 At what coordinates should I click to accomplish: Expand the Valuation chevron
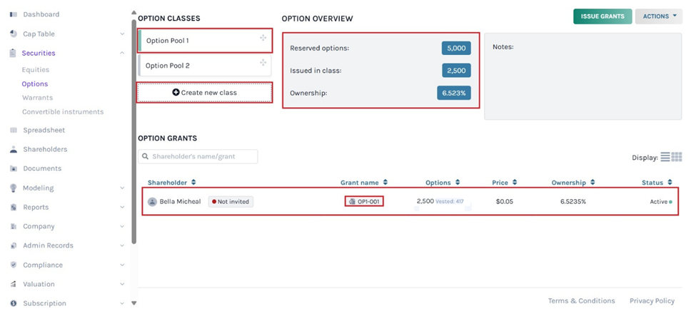pos(123,284)
